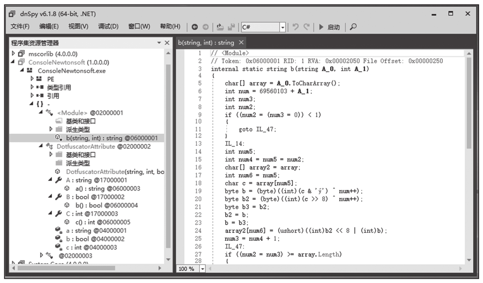Expand the mscorlib (4.0.0.0) node
Viewport: 483px width, 283px height.
pyautogui.click(x=13, y=54)
